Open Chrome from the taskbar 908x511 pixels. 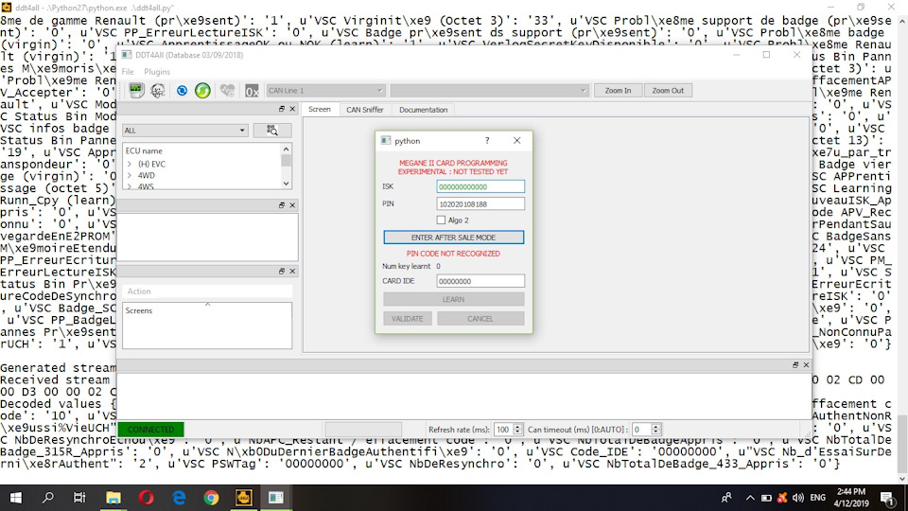point(211,498)
